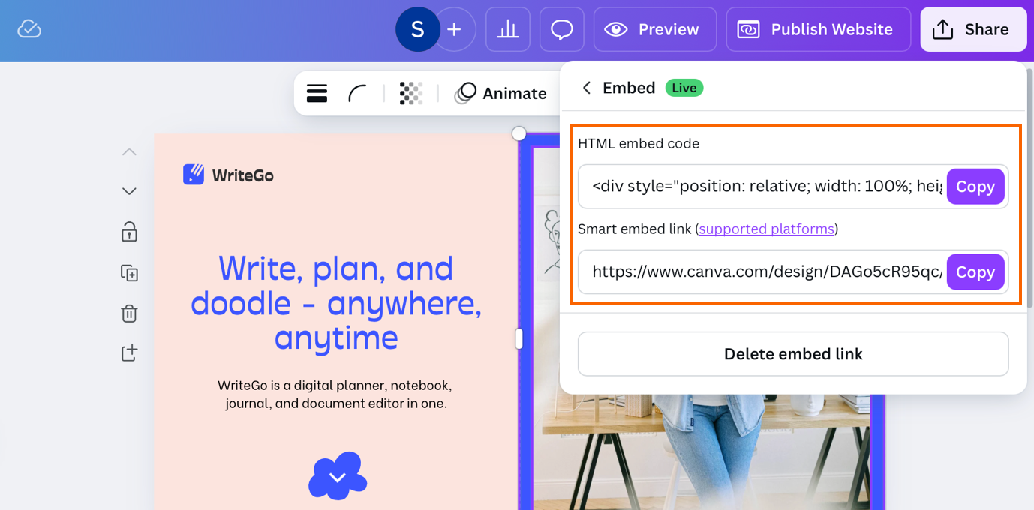Click the Live status badge

click(684, 88)
